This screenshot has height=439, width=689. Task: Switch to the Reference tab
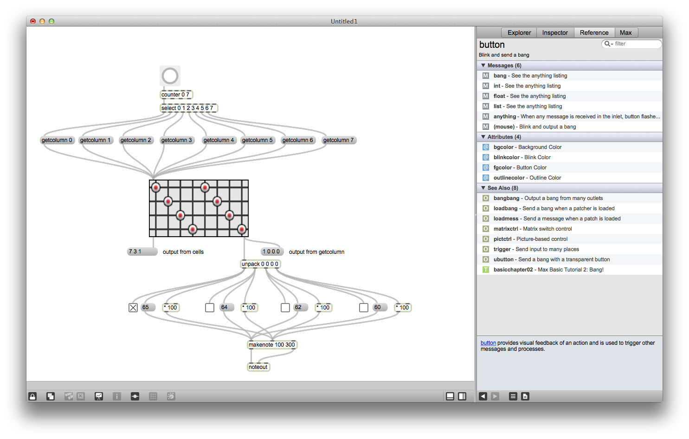pos(594,32)
